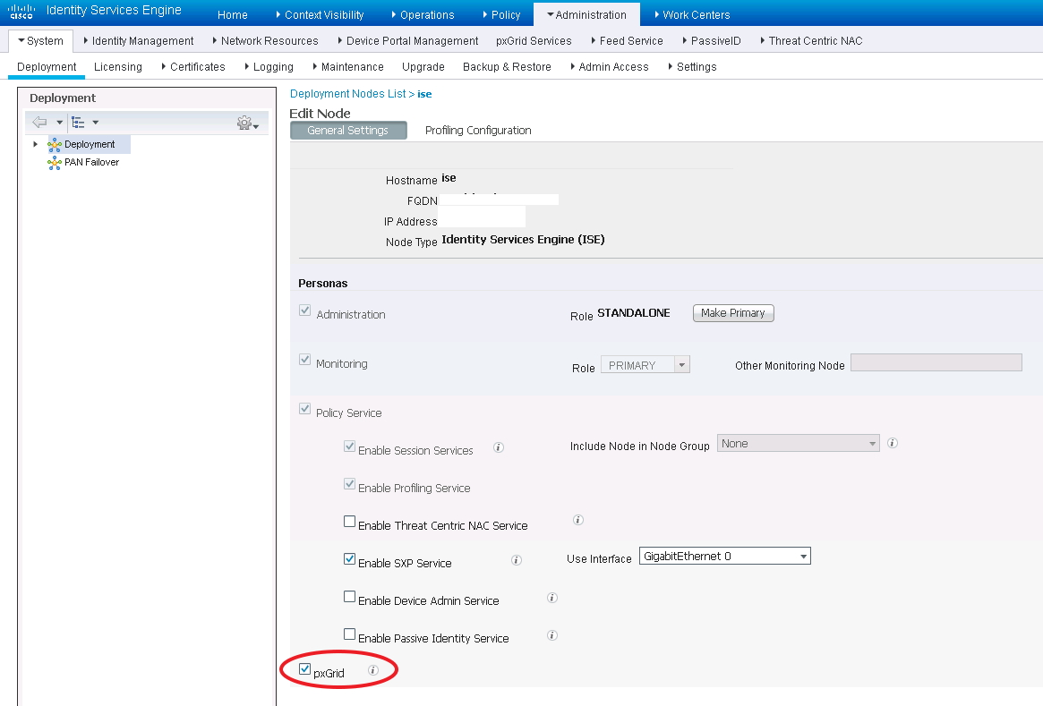Image resolution: width=1043 pixels, height=706 pixels.
Task: Open the Use Interface GigabitEthernet 0 dropdown
Action: pos(725,556)
